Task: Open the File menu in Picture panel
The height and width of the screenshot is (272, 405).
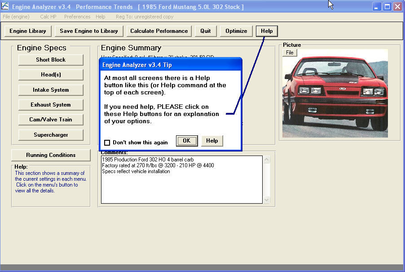Action: [x=290, y=52]
